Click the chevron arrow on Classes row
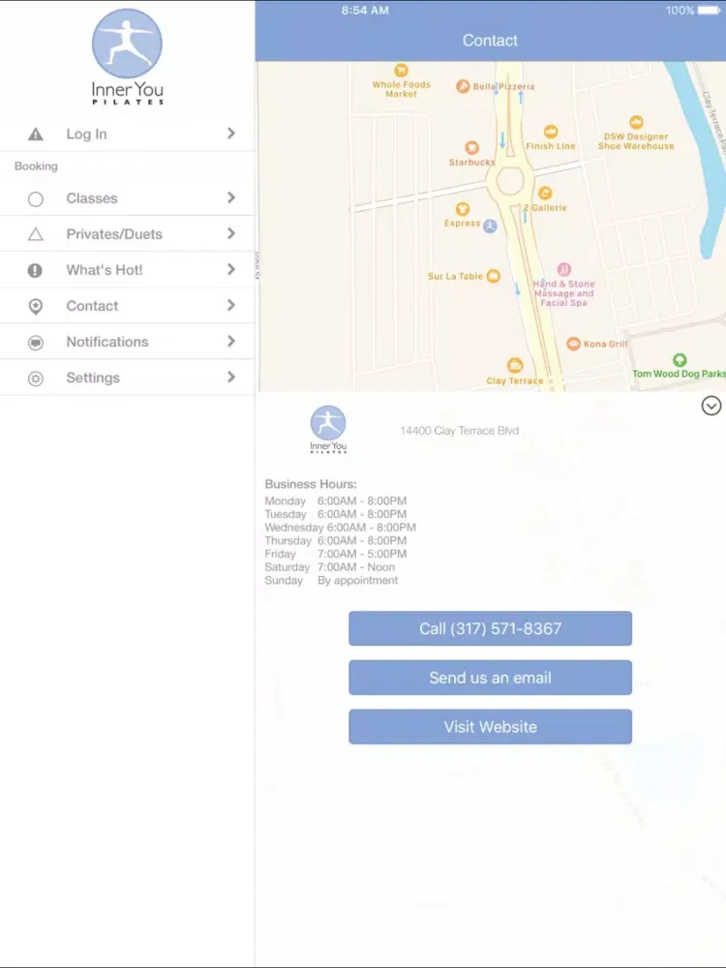 pos(231,197)
